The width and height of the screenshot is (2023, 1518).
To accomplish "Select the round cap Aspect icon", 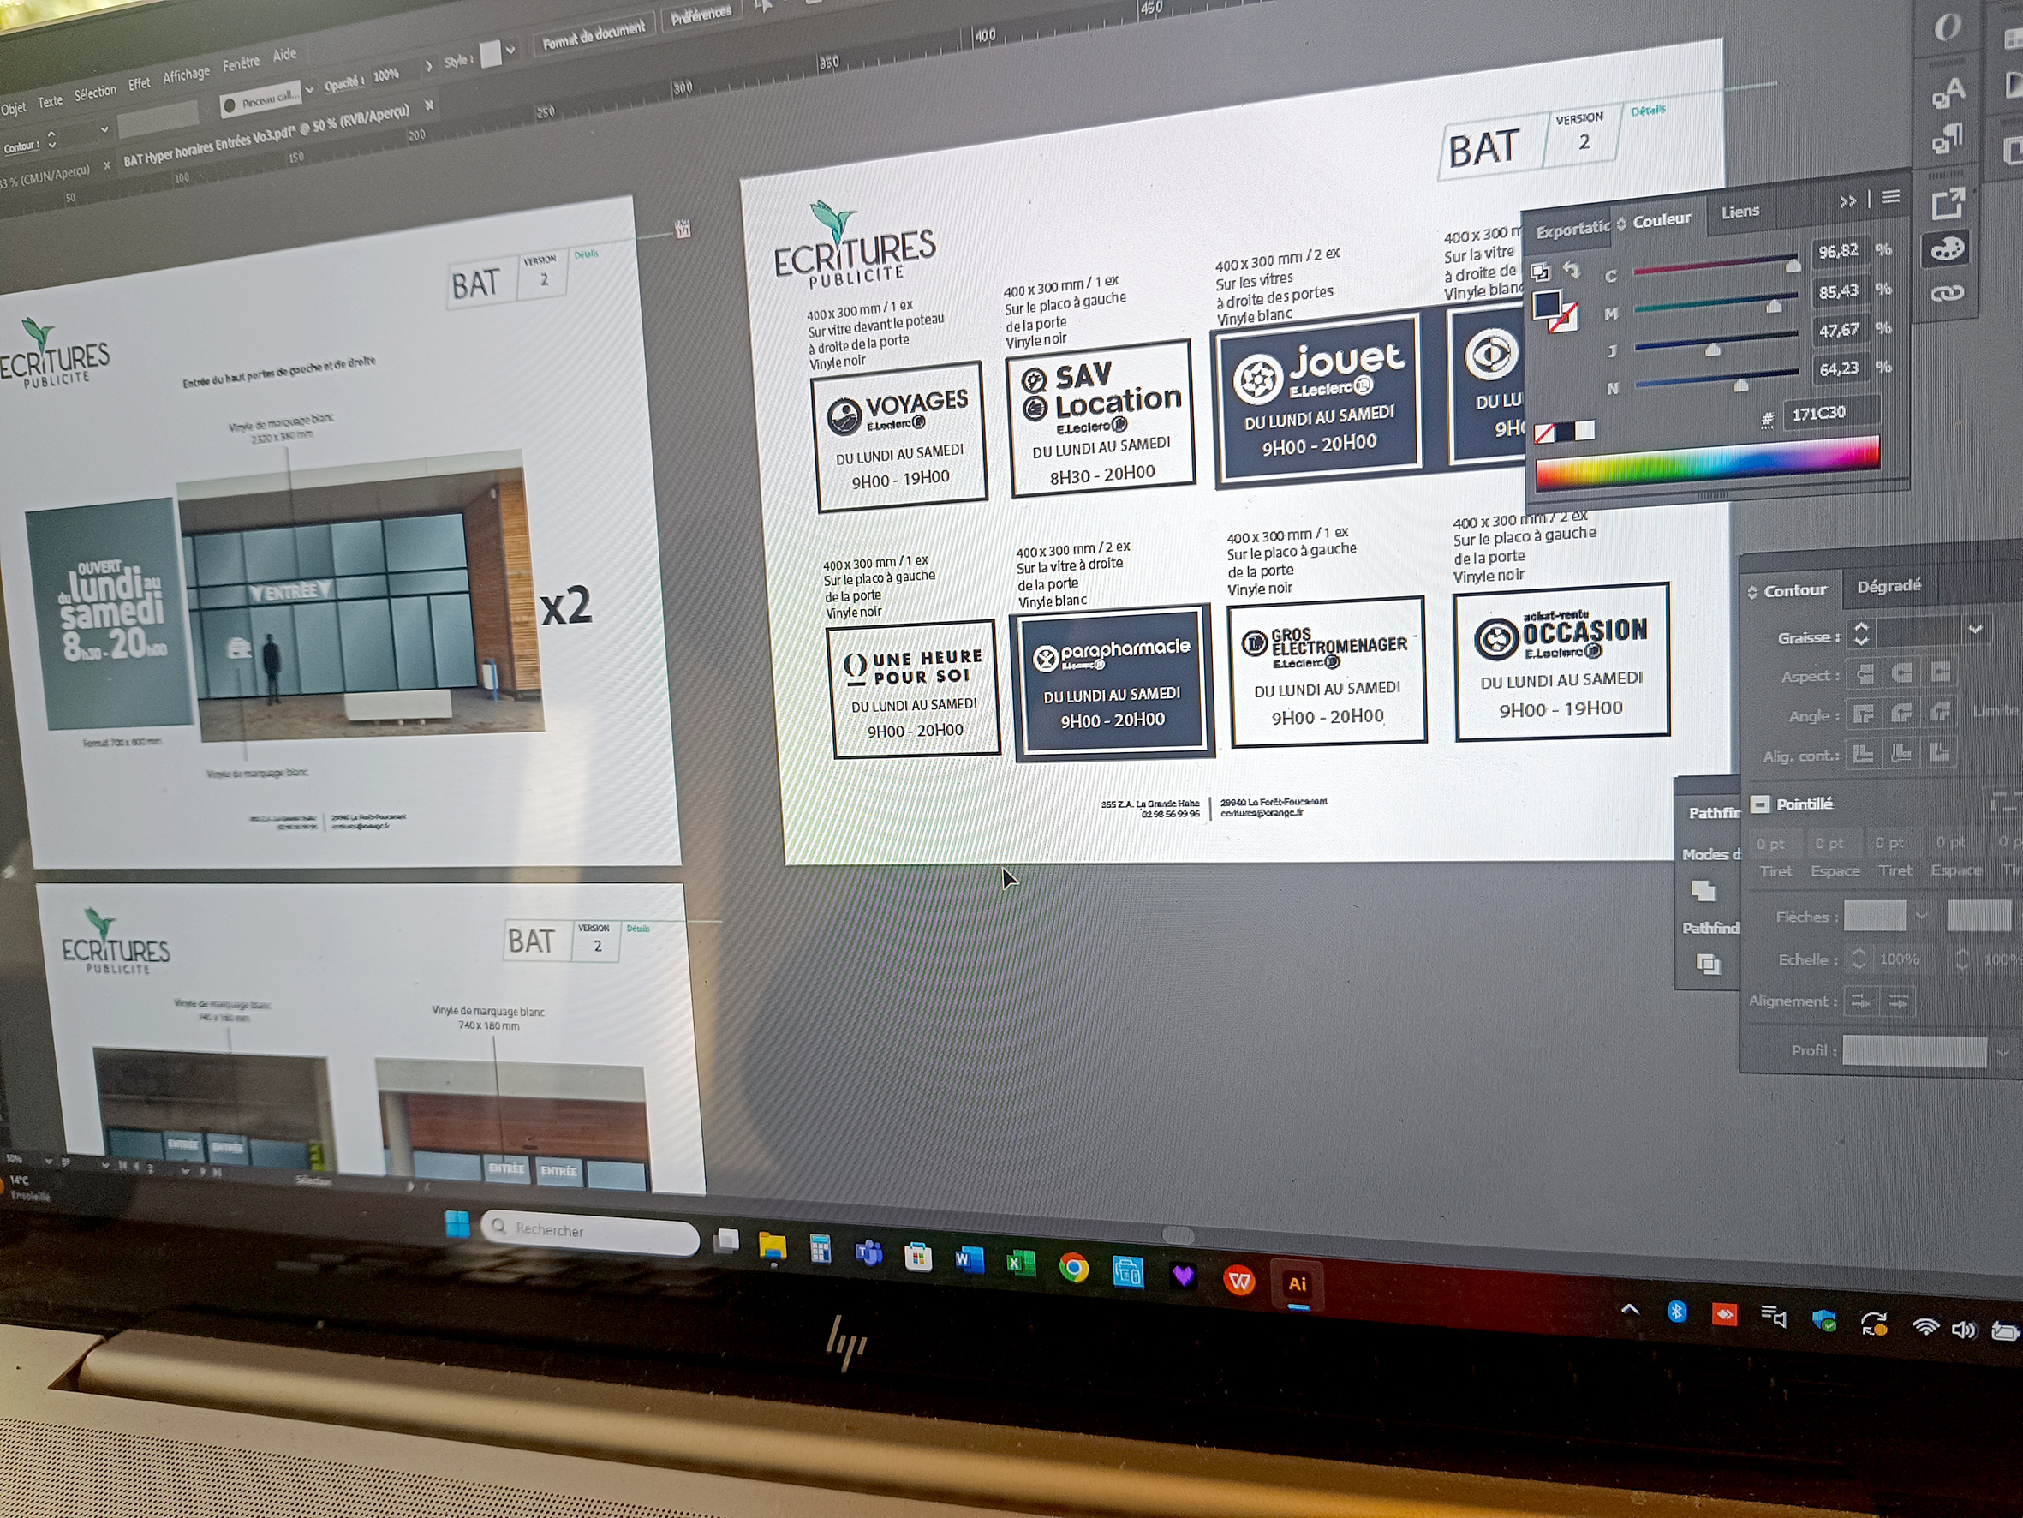I will pyautogui.click(x=1902, y=674).
